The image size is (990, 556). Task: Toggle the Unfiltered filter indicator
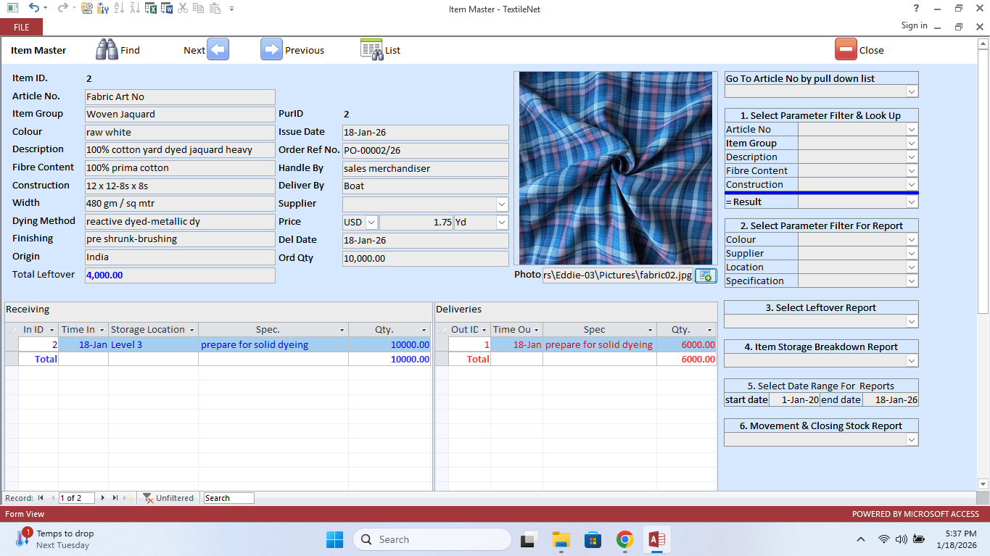[168, 498]
